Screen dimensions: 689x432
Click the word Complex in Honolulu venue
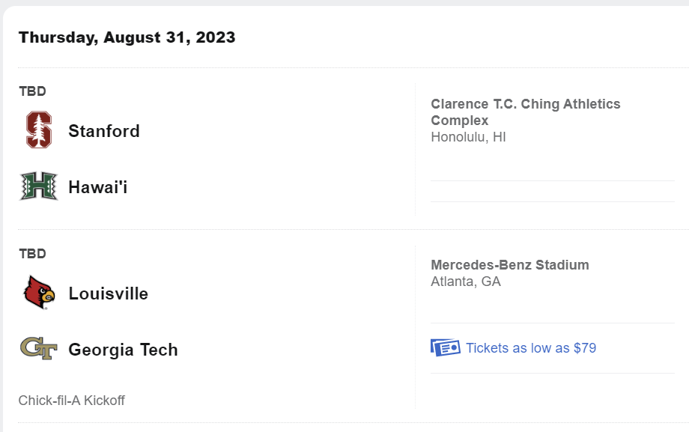coord(460,121)
